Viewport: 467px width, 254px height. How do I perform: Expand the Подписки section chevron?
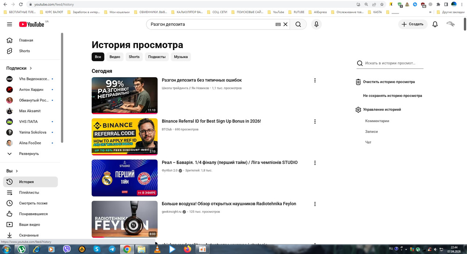[x=31, y=68]
